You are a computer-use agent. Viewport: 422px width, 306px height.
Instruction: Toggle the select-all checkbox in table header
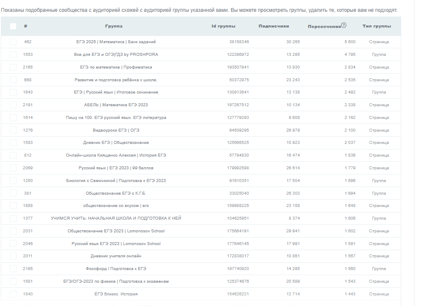[x=13, y=26]
